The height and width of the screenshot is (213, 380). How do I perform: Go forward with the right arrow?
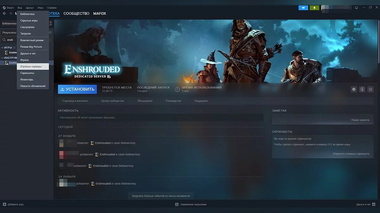tap(10, 14)
